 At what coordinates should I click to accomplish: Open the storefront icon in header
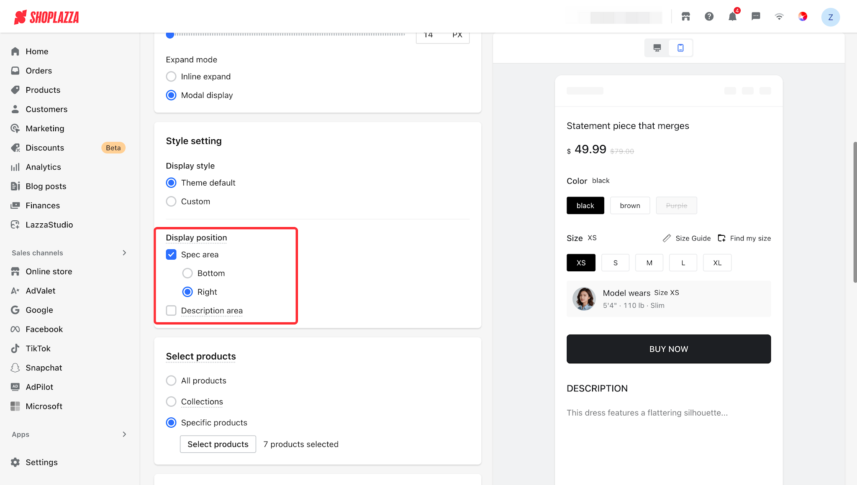coord(685,17)
